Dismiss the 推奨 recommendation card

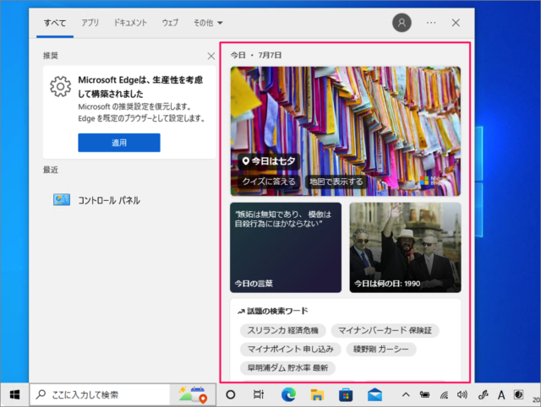(x=211, y=56)
